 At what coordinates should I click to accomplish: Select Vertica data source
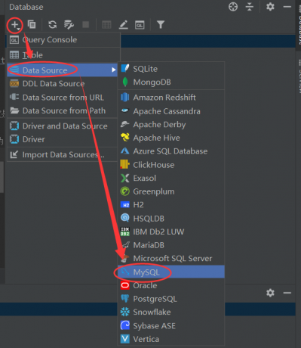(x=171, y=339)
